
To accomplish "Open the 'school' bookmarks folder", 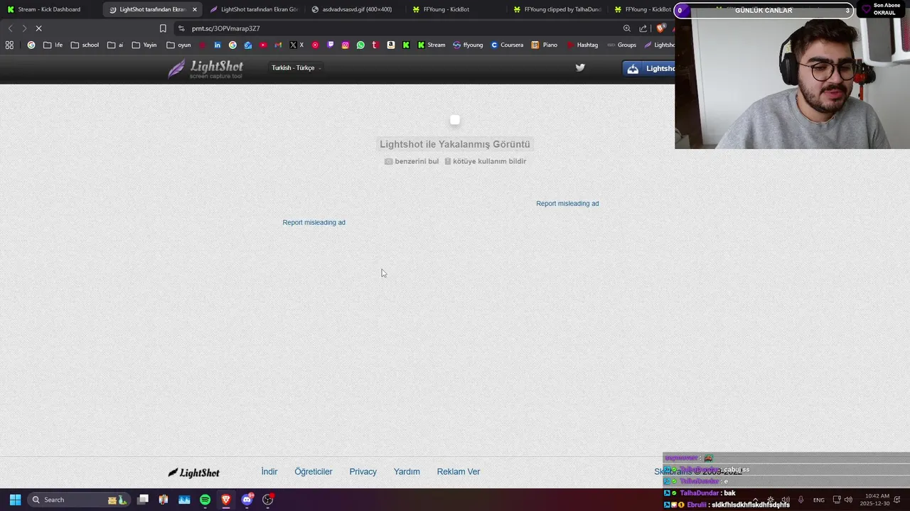I will (x=85, y=45).
